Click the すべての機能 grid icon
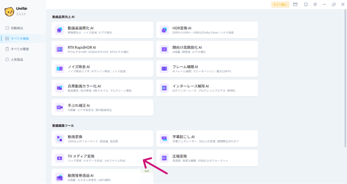The image size is (347, 184). [x=7, y=39]
